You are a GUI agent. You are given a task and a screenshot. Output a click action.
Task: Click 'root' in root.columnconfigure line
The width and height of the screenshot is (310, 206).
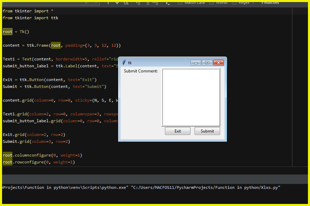point(8,155)
